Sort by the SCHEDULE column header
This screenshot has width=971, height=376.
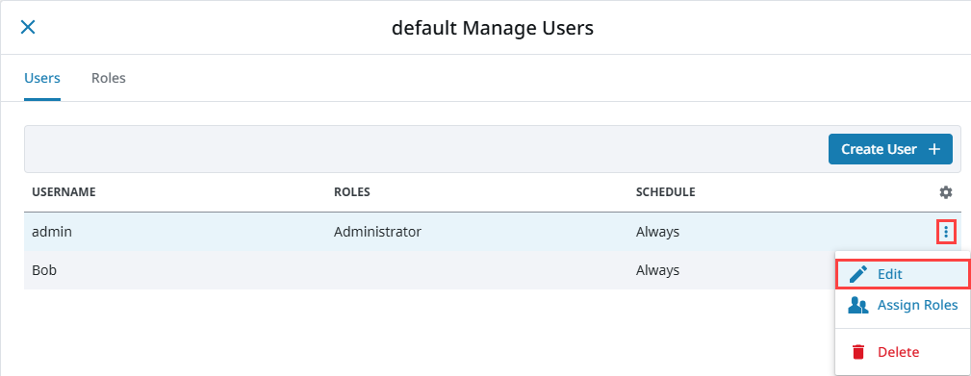point(666,192)
